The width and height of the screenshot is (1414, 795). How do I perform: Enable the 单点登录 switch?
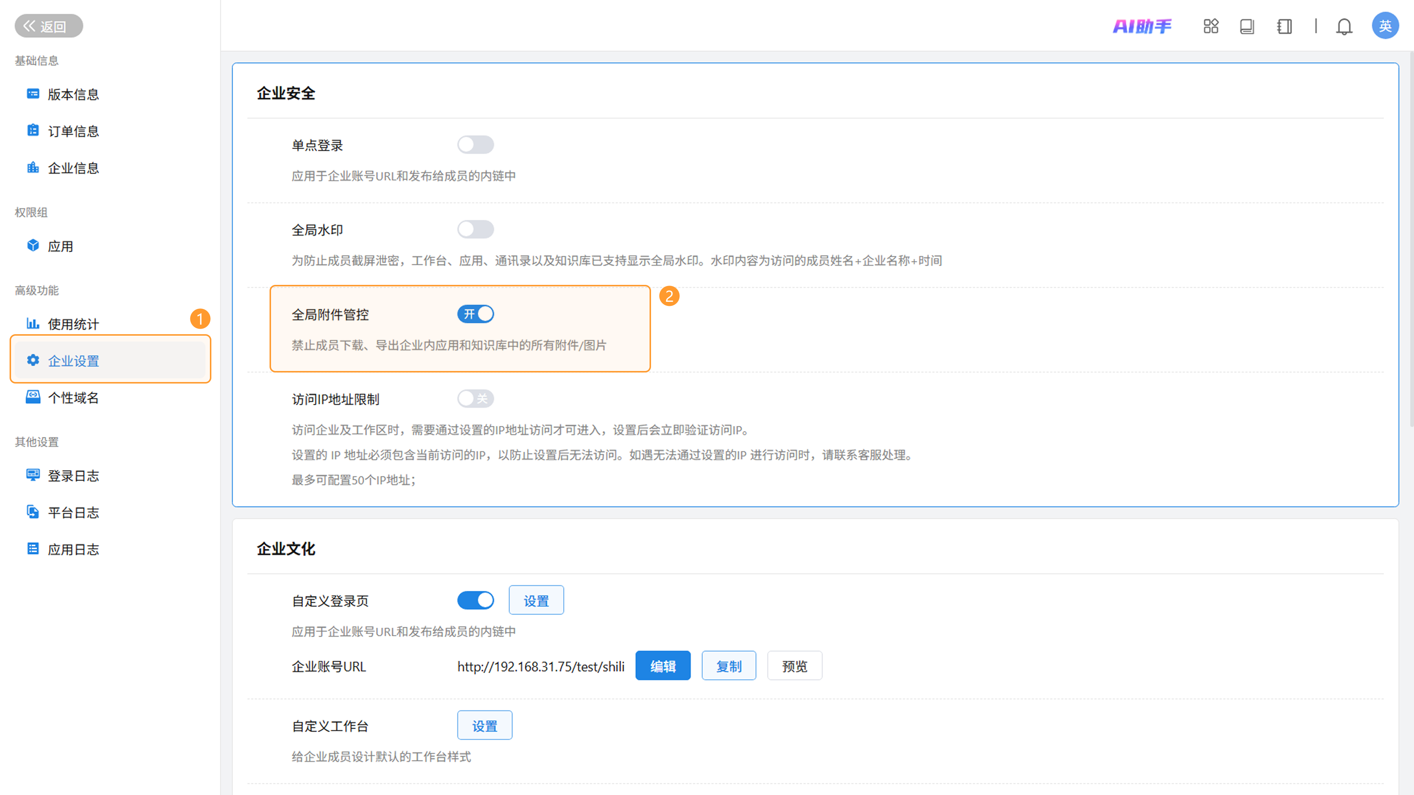[475, 145]
